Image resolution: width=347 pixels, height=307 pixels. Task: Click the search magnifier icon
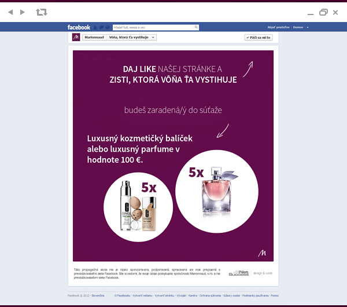pyautogui.click(x=196, y=27)
